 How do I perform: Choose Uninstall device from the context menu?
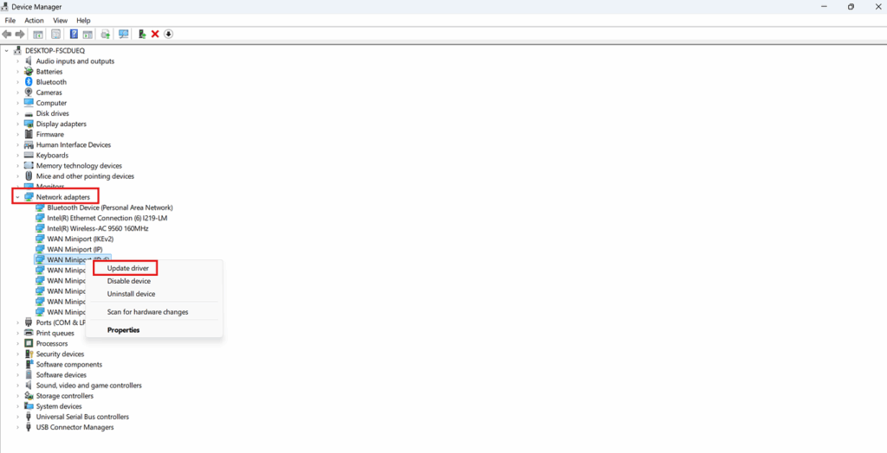click(132, 294)
